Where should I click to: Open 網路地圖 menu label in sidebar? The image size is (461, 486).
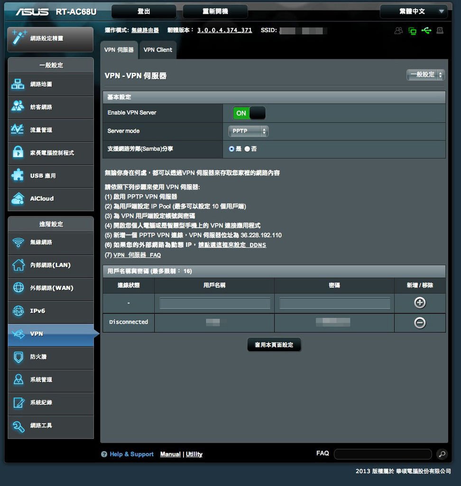41,84
